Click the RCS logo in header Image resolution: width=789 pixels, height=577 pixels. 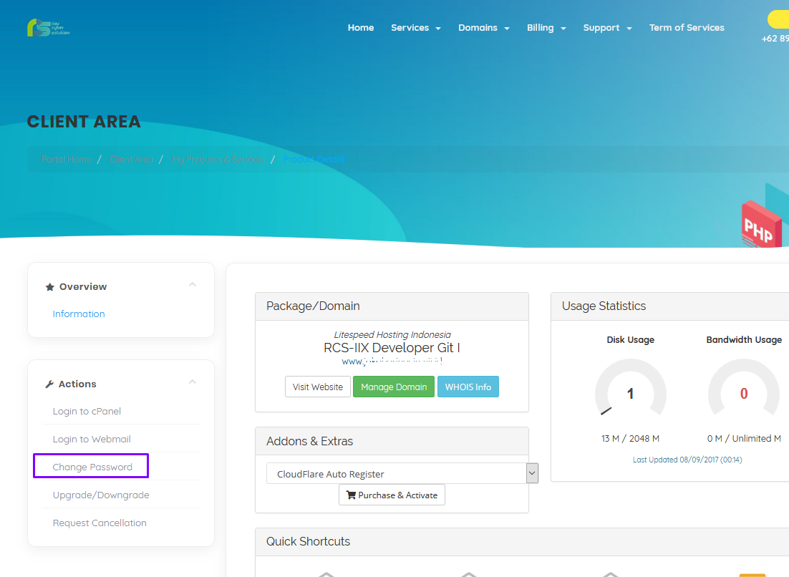pyautogui.click(x=48, y=28)
